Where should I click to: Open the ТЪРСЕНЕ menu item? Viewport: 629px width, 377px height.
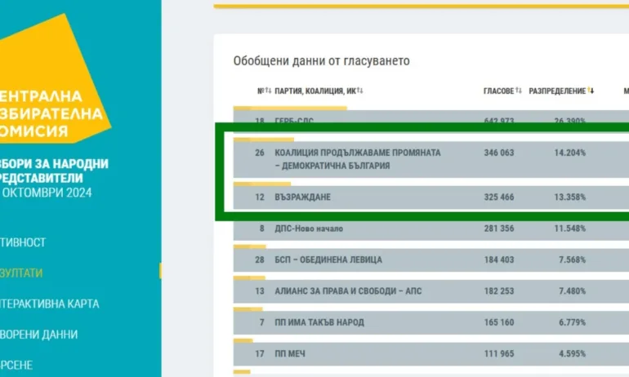tap(16, 365)
